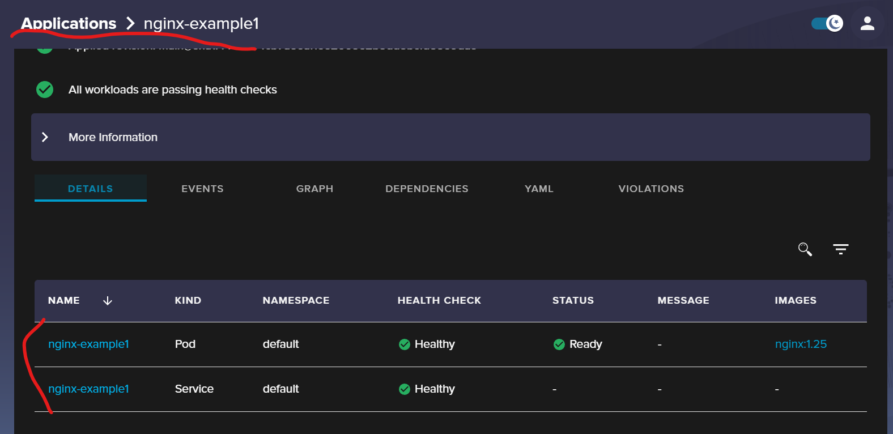Image resolution: width=893 pixels, height=434 pixels.
Task: Click the IMAGES column header
Action: coord(796,300)
